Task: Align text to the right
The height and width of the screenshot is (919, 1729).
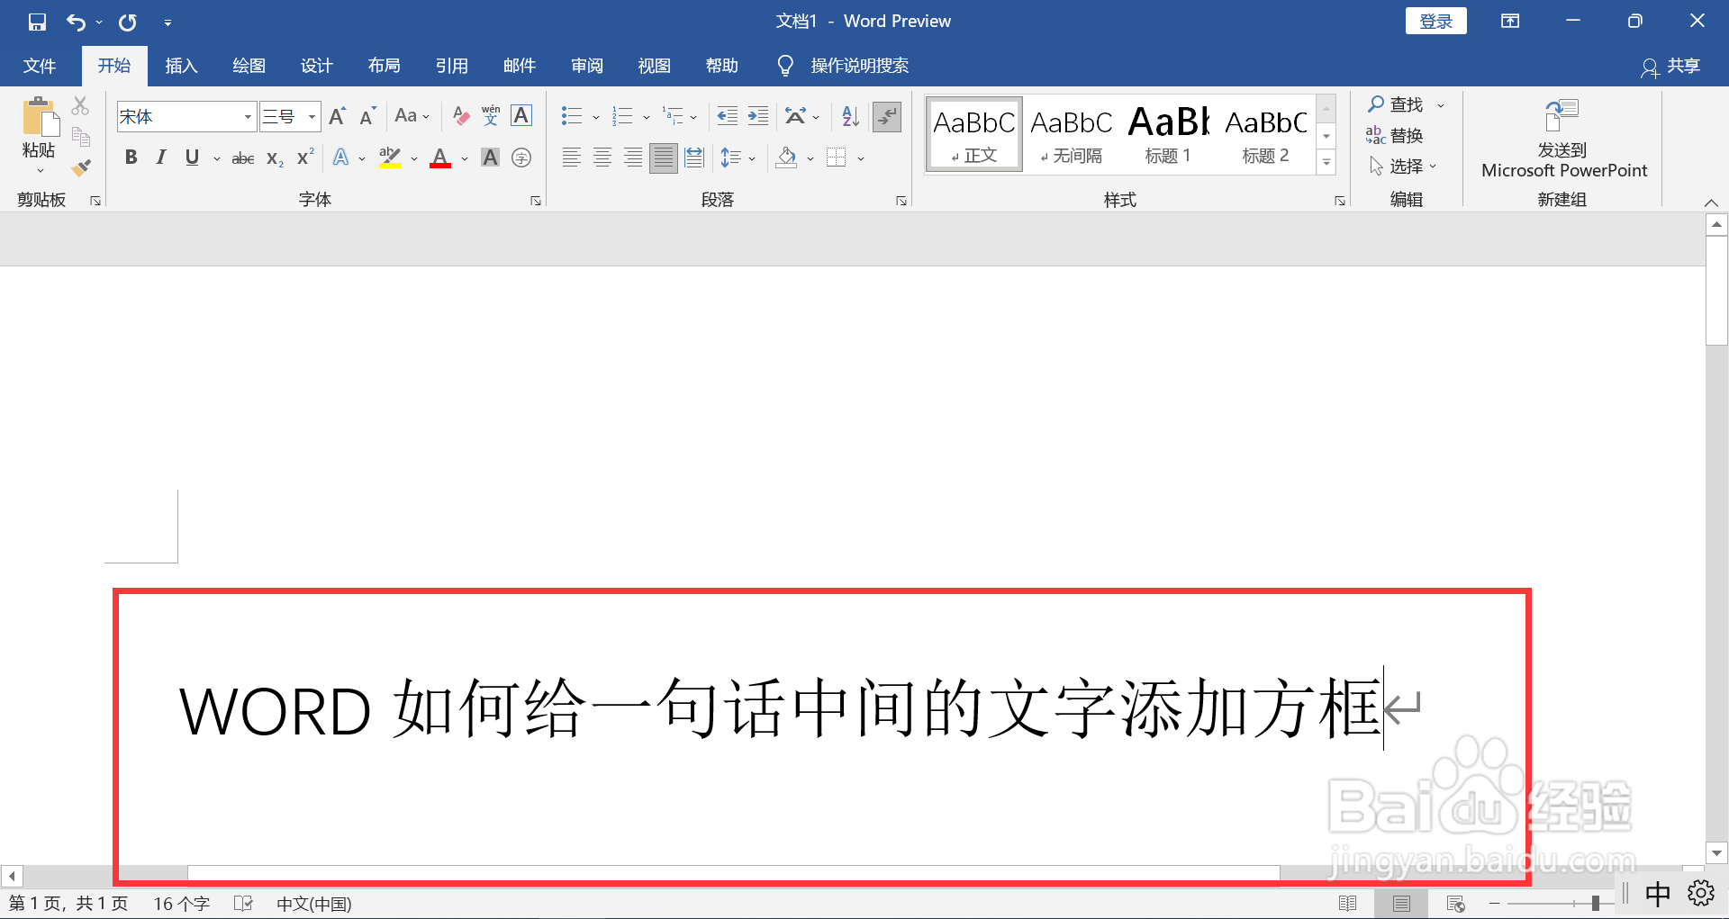Action: pyautogui.click(x=633, y=158)
